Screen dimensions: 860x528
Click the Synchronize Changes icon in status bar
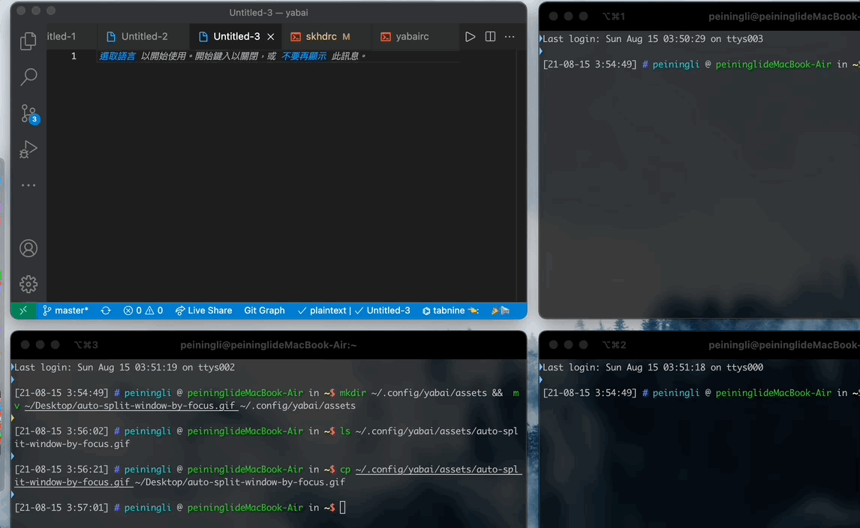tap(106, 310)
